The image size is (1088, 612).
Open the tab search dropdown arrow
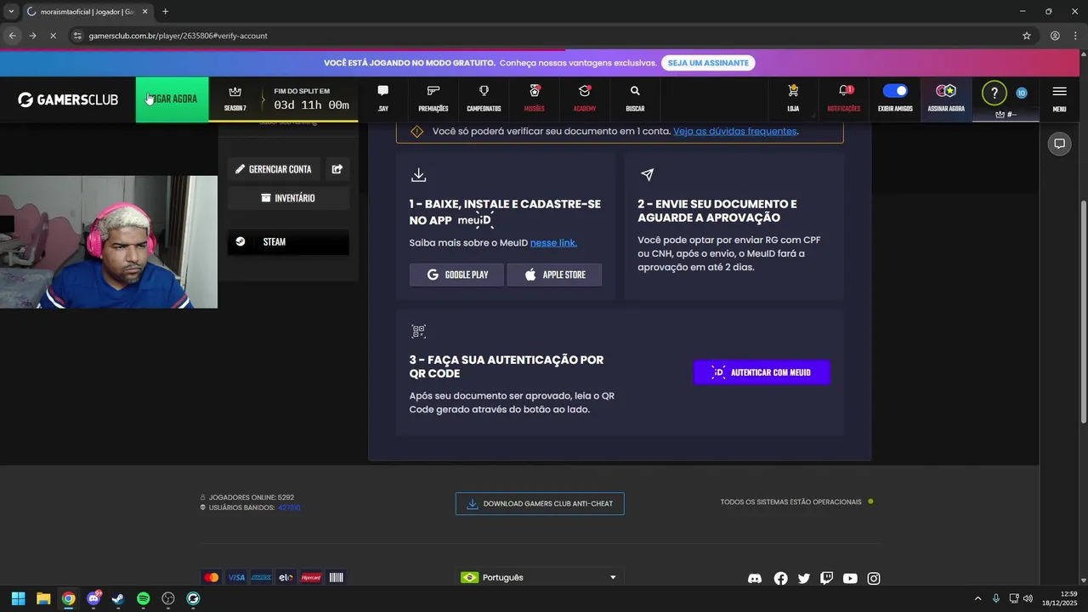point(10,12)
